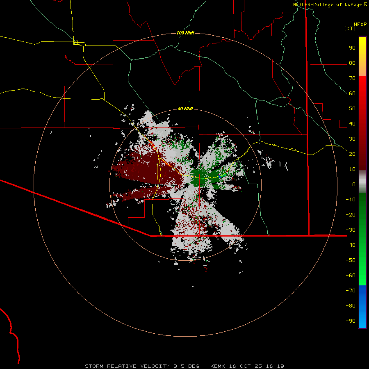Click the 70 value on velocity scale
The height and width of the screenshot is (369, 369).
click(352, 78)
